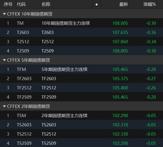The width and height of the screenshot is (163, 147).
Task: Click name TF2512 in the 名称 column
Action: 49,88
